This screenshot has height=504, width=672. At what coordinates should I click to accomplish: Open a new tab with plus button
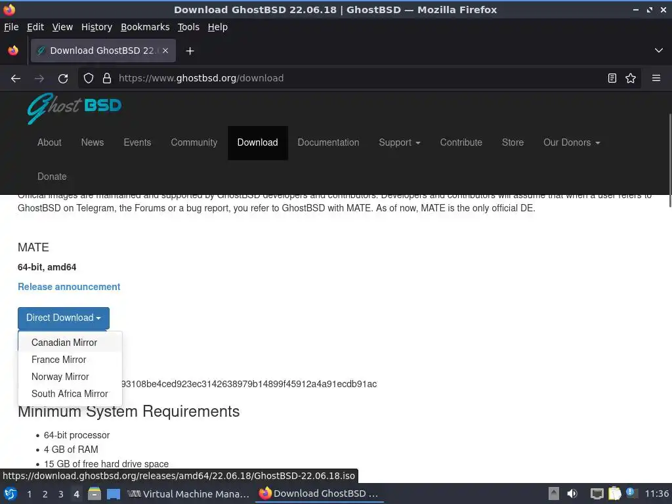tap(190, 51)
